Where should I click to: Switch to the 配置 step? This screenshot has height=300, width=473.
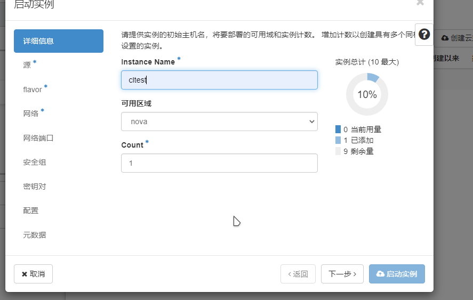coord(31,210)
